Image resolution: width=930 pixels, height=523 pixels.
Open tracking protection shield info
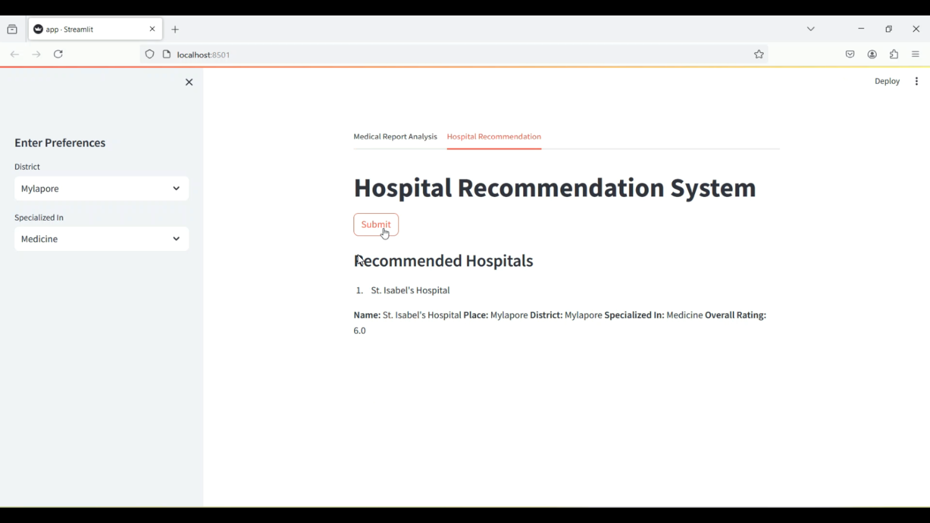coord(149,55)
